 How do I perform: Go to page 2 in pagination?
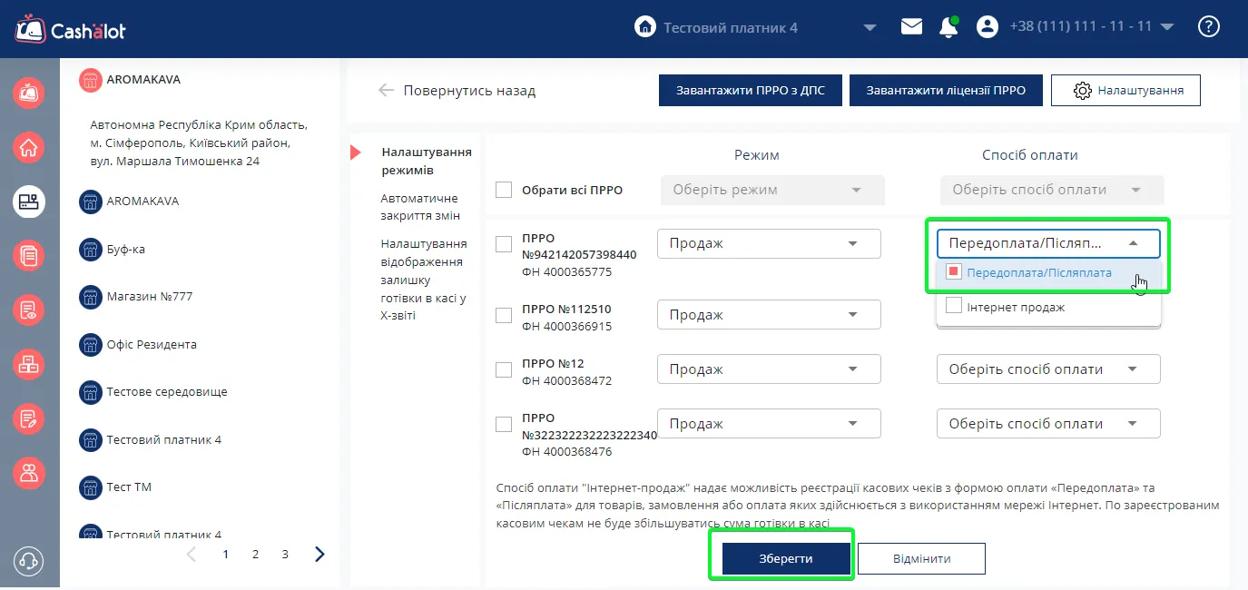pos(256,554)
